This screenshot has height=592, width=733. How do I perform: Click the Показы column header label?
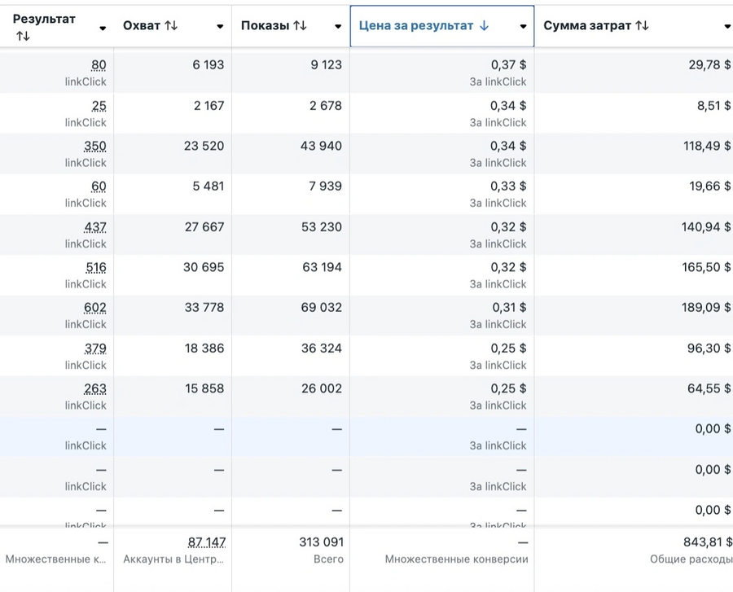click(265, 26)
